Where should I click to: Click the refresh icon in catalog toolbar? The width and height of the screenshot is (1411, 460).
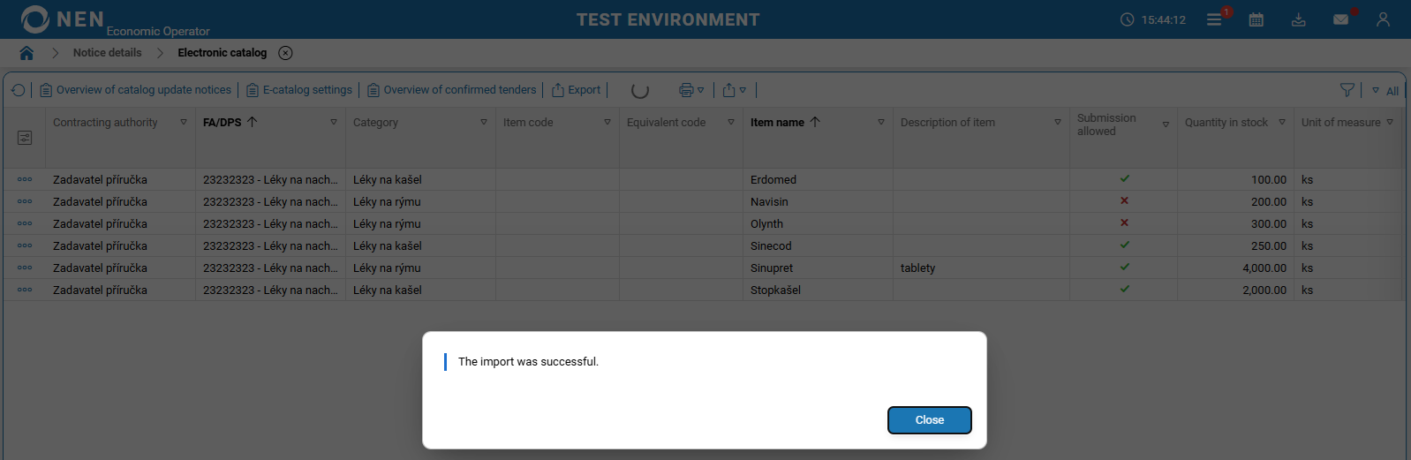pos(19,90)
